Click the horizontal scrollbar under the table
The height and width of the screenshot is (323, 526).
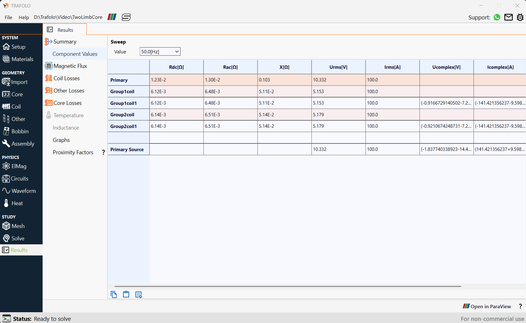coord(288,286)
